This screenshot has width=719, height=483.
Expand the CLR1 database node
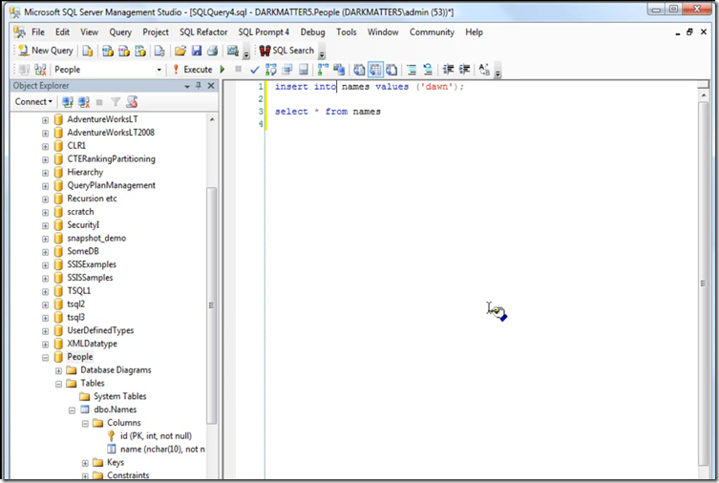(x=45, y=147)
